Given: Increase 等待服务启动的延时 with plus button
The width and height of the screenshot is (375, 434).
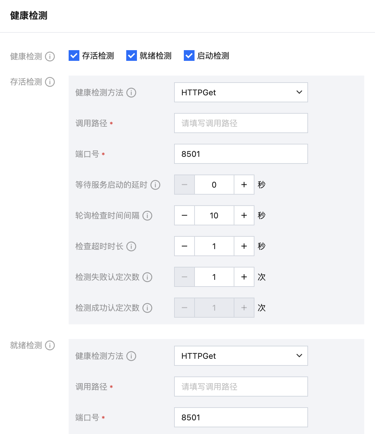Looking at the screenshot, I should [244, 185].
